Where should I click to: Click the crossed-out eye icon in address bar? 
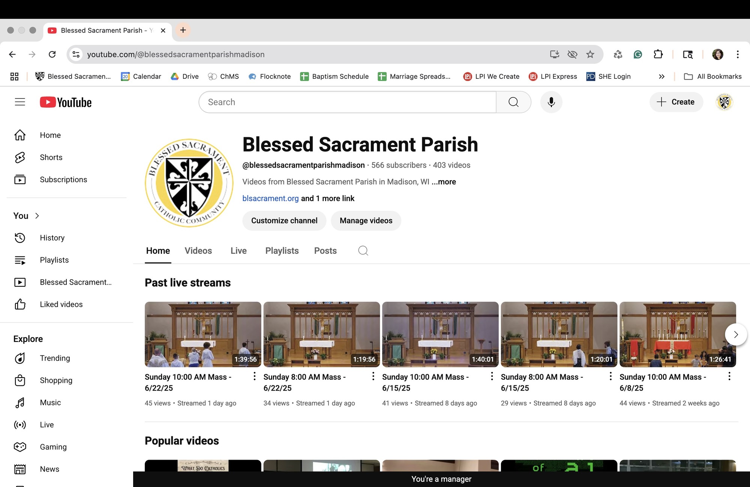click(x=572, y=54)
